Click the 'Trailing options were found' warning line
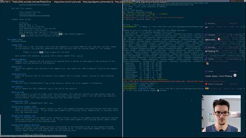The width and height of the screenshot is (246, 138). pyautogui.click(x=145, y=79)
